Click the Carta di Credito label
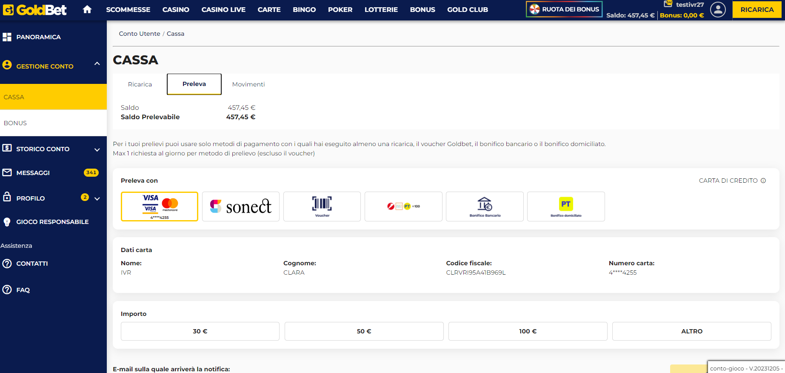Viewport: 785px width, 373px height. click(x=728, y=181)
